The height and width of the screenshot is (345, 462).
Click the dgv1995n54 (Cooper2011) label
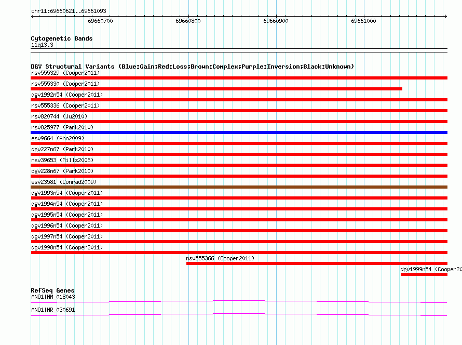click(67, 215)
